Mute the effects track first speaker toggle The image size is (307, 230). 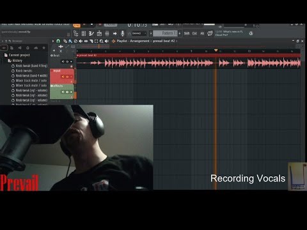coord(63,92)
